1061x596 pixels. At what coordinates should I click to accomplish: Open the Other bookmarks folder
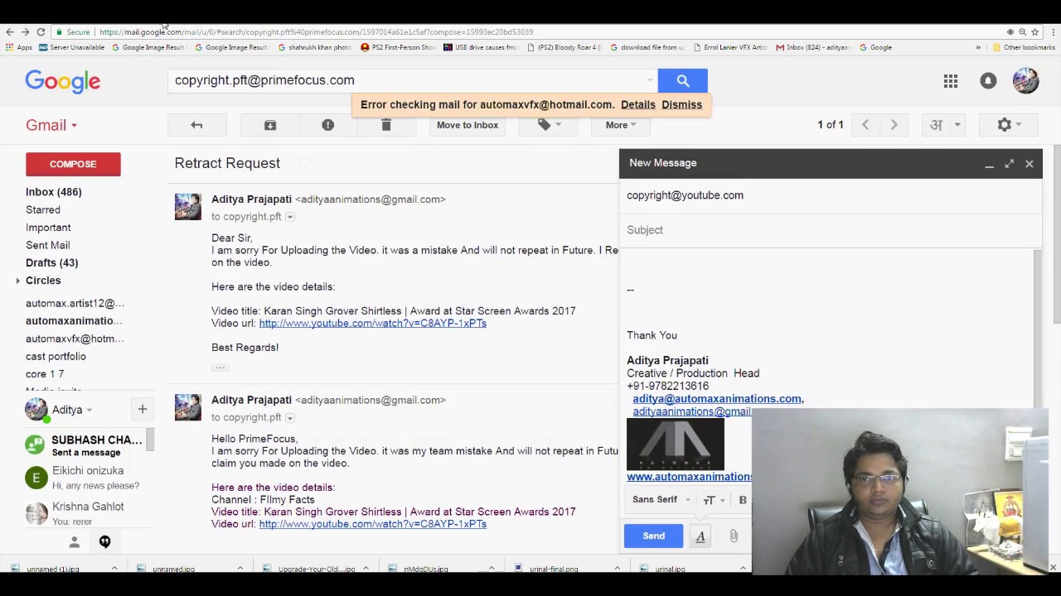coord(1023,47)
